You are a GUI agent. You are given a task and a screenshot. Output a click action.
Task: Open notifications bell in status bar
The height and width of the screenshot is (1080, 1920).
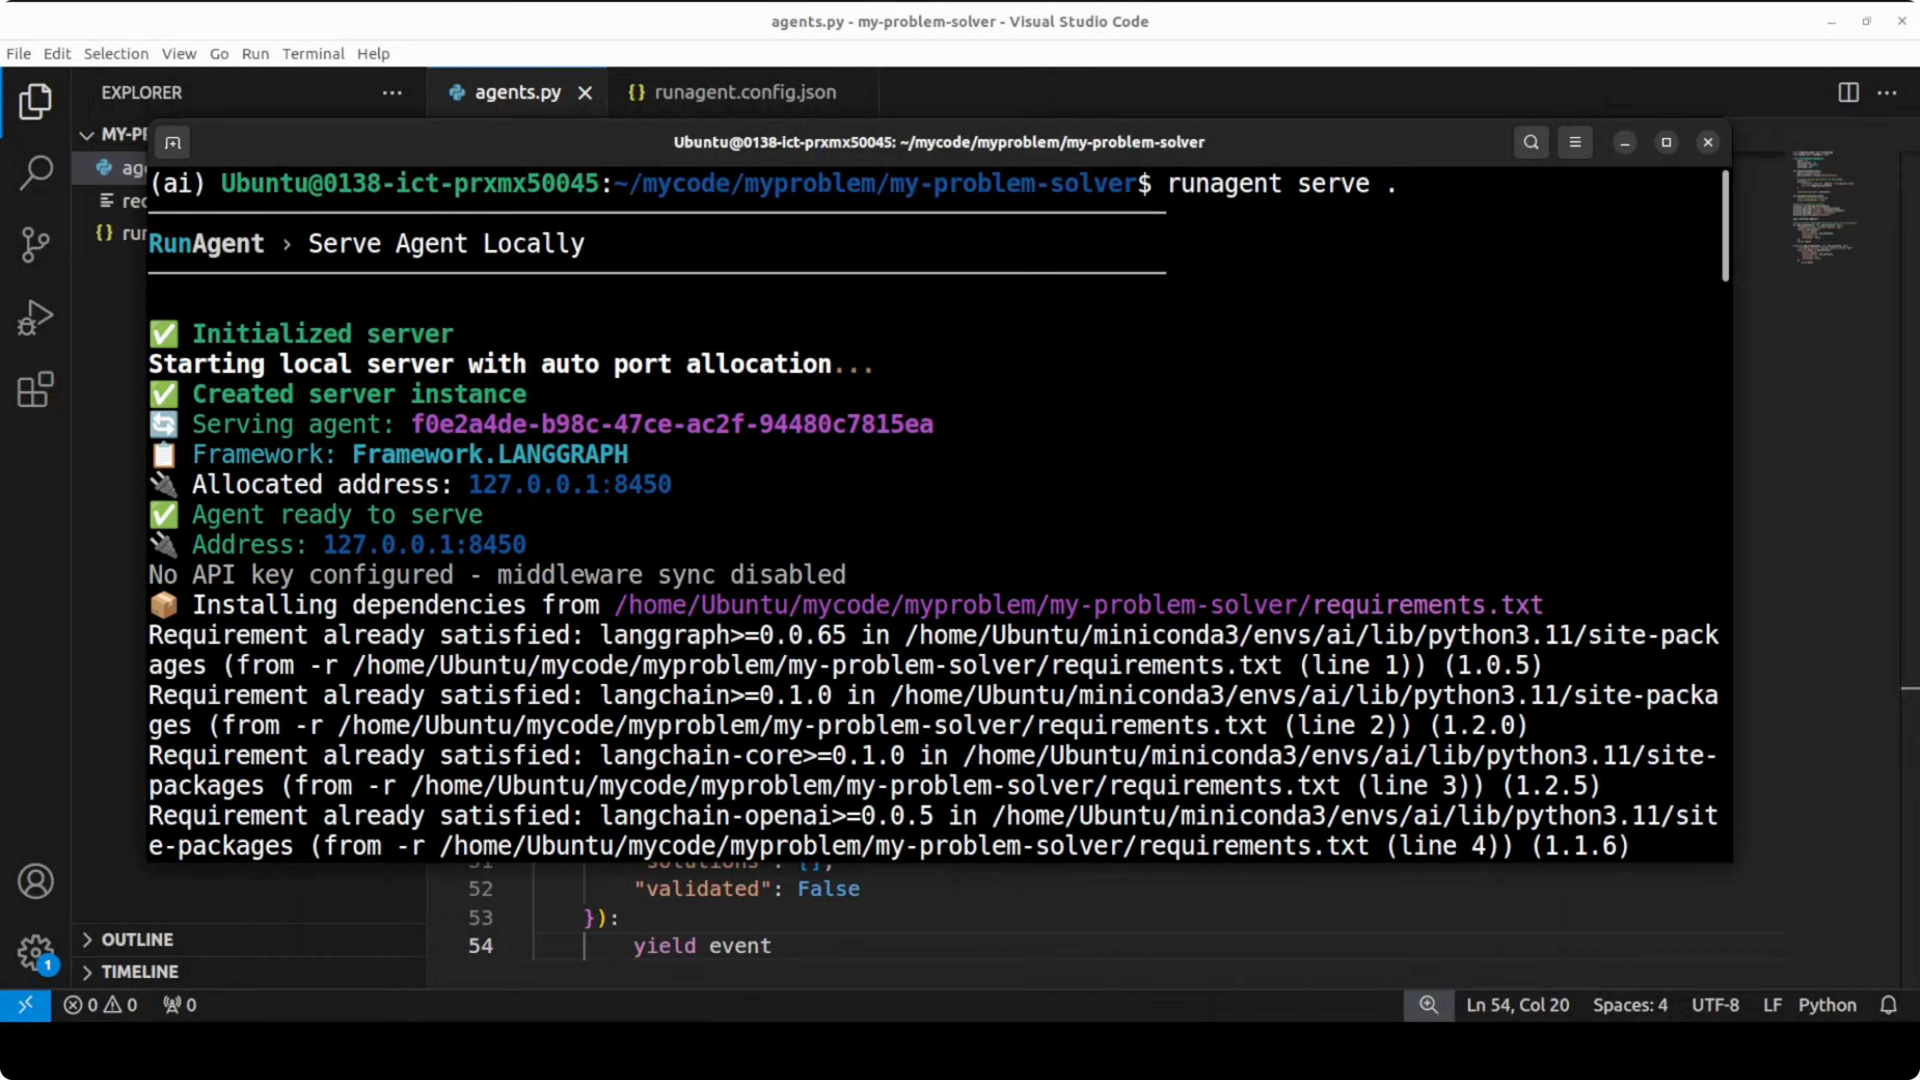click(x=1888, y=1005)
